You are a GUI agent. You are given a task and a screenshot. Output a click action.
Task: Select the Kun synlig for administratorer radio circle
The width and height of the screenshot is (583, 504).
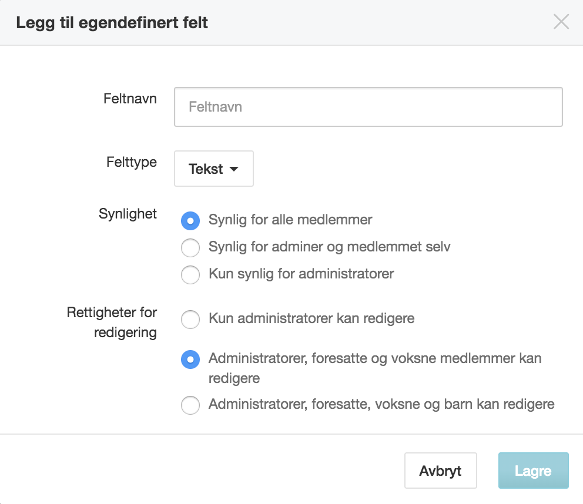tap(190, 275)
